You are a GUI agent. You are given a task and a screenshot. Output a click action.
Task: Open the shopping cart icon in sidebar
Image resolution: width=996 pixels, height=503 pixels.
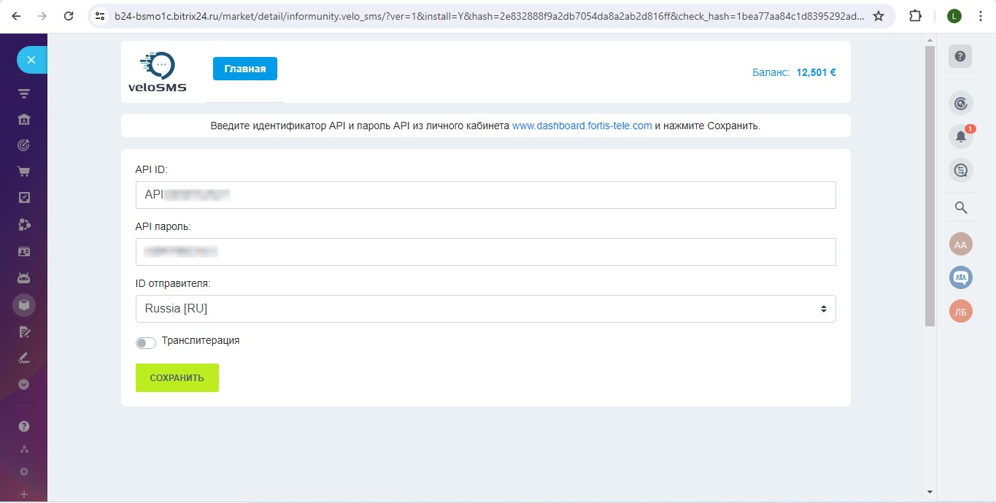tap(24, 172)
